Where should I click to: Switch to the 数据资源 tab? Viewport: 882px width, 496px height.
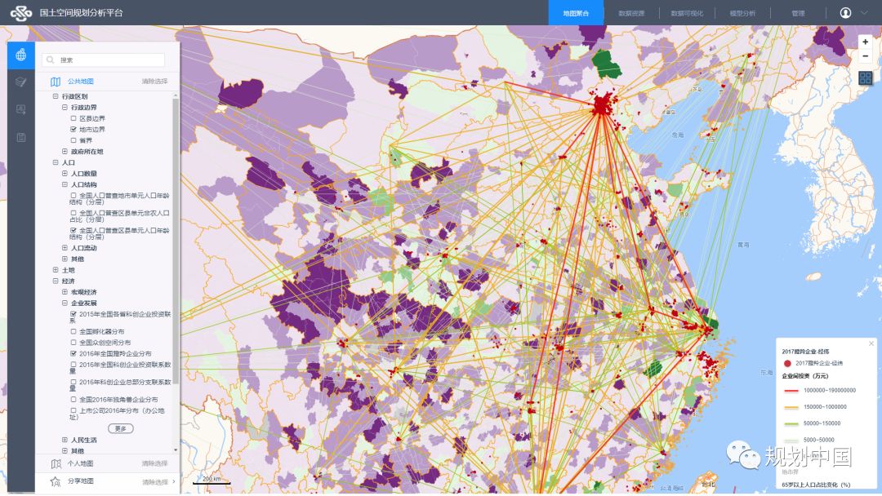point(631,13)
